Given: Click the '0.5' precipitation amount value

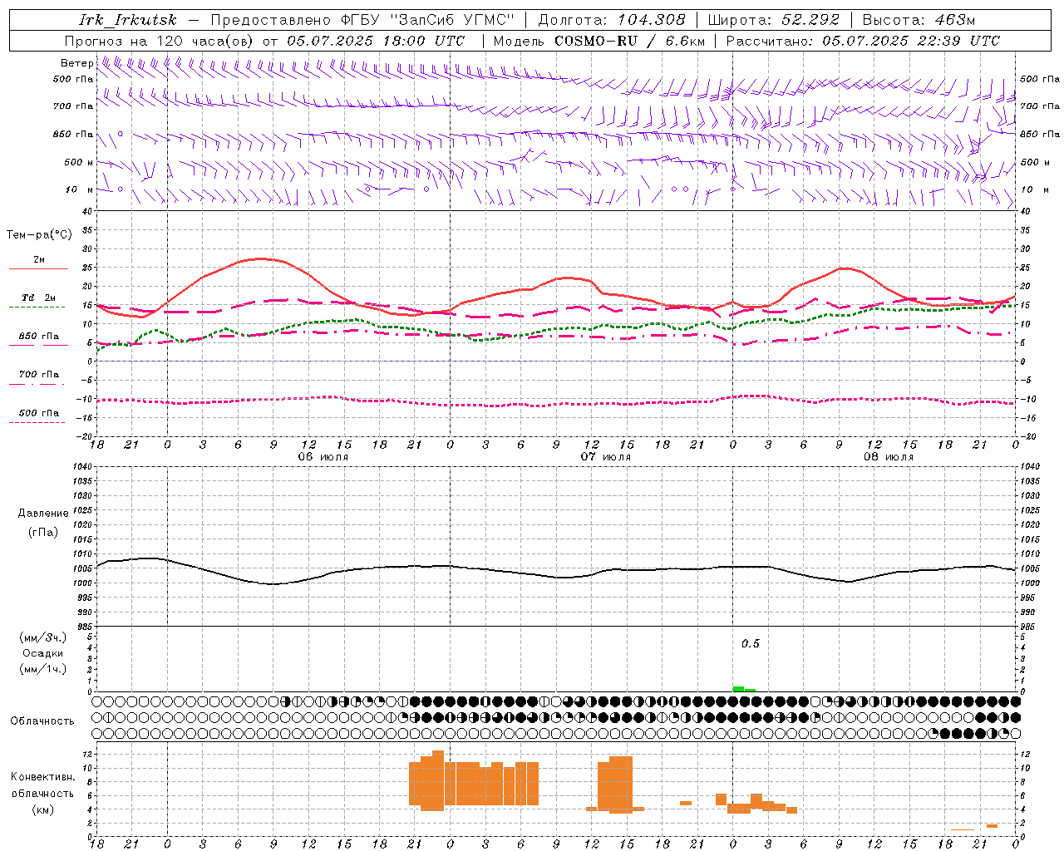Looking at the screenshot, I should pos(751,644).
